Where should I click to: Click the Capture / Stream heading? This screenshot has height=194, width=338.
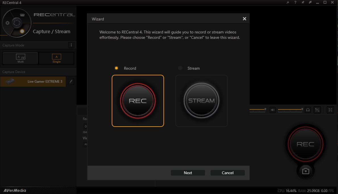click(51, 32)
